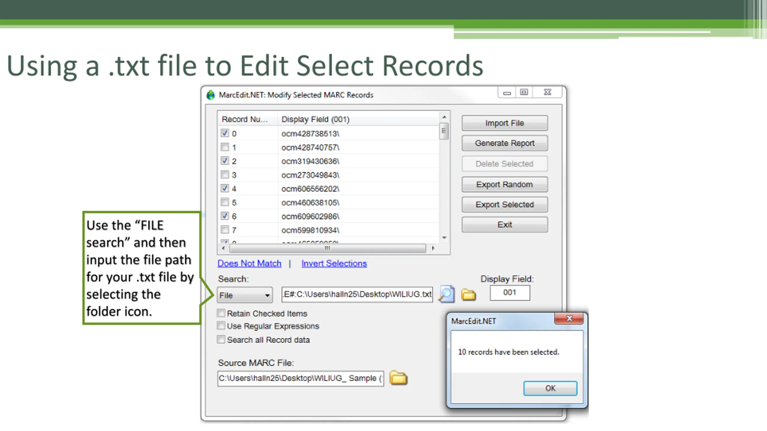Select row ocm273049843\
This screenshot has width=767, height=431.
pyautogui.click(x=329, y=175)
